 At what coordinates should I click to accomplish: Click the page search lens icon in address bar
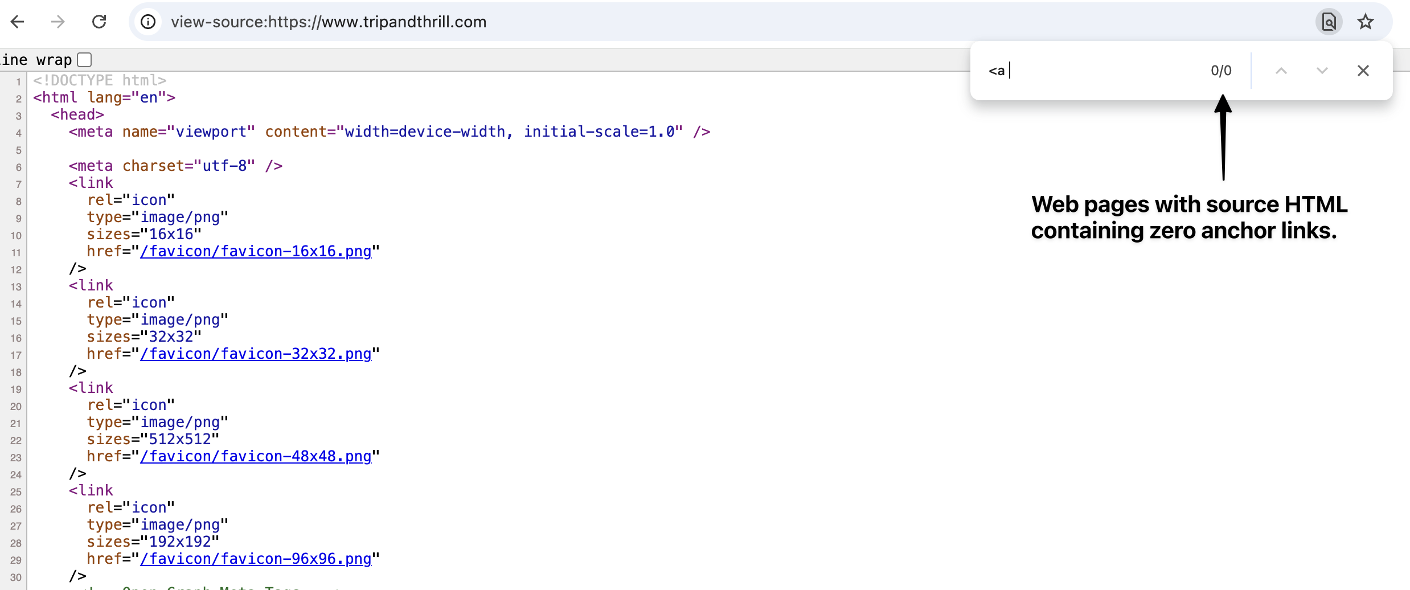(x=1329, y=22)
